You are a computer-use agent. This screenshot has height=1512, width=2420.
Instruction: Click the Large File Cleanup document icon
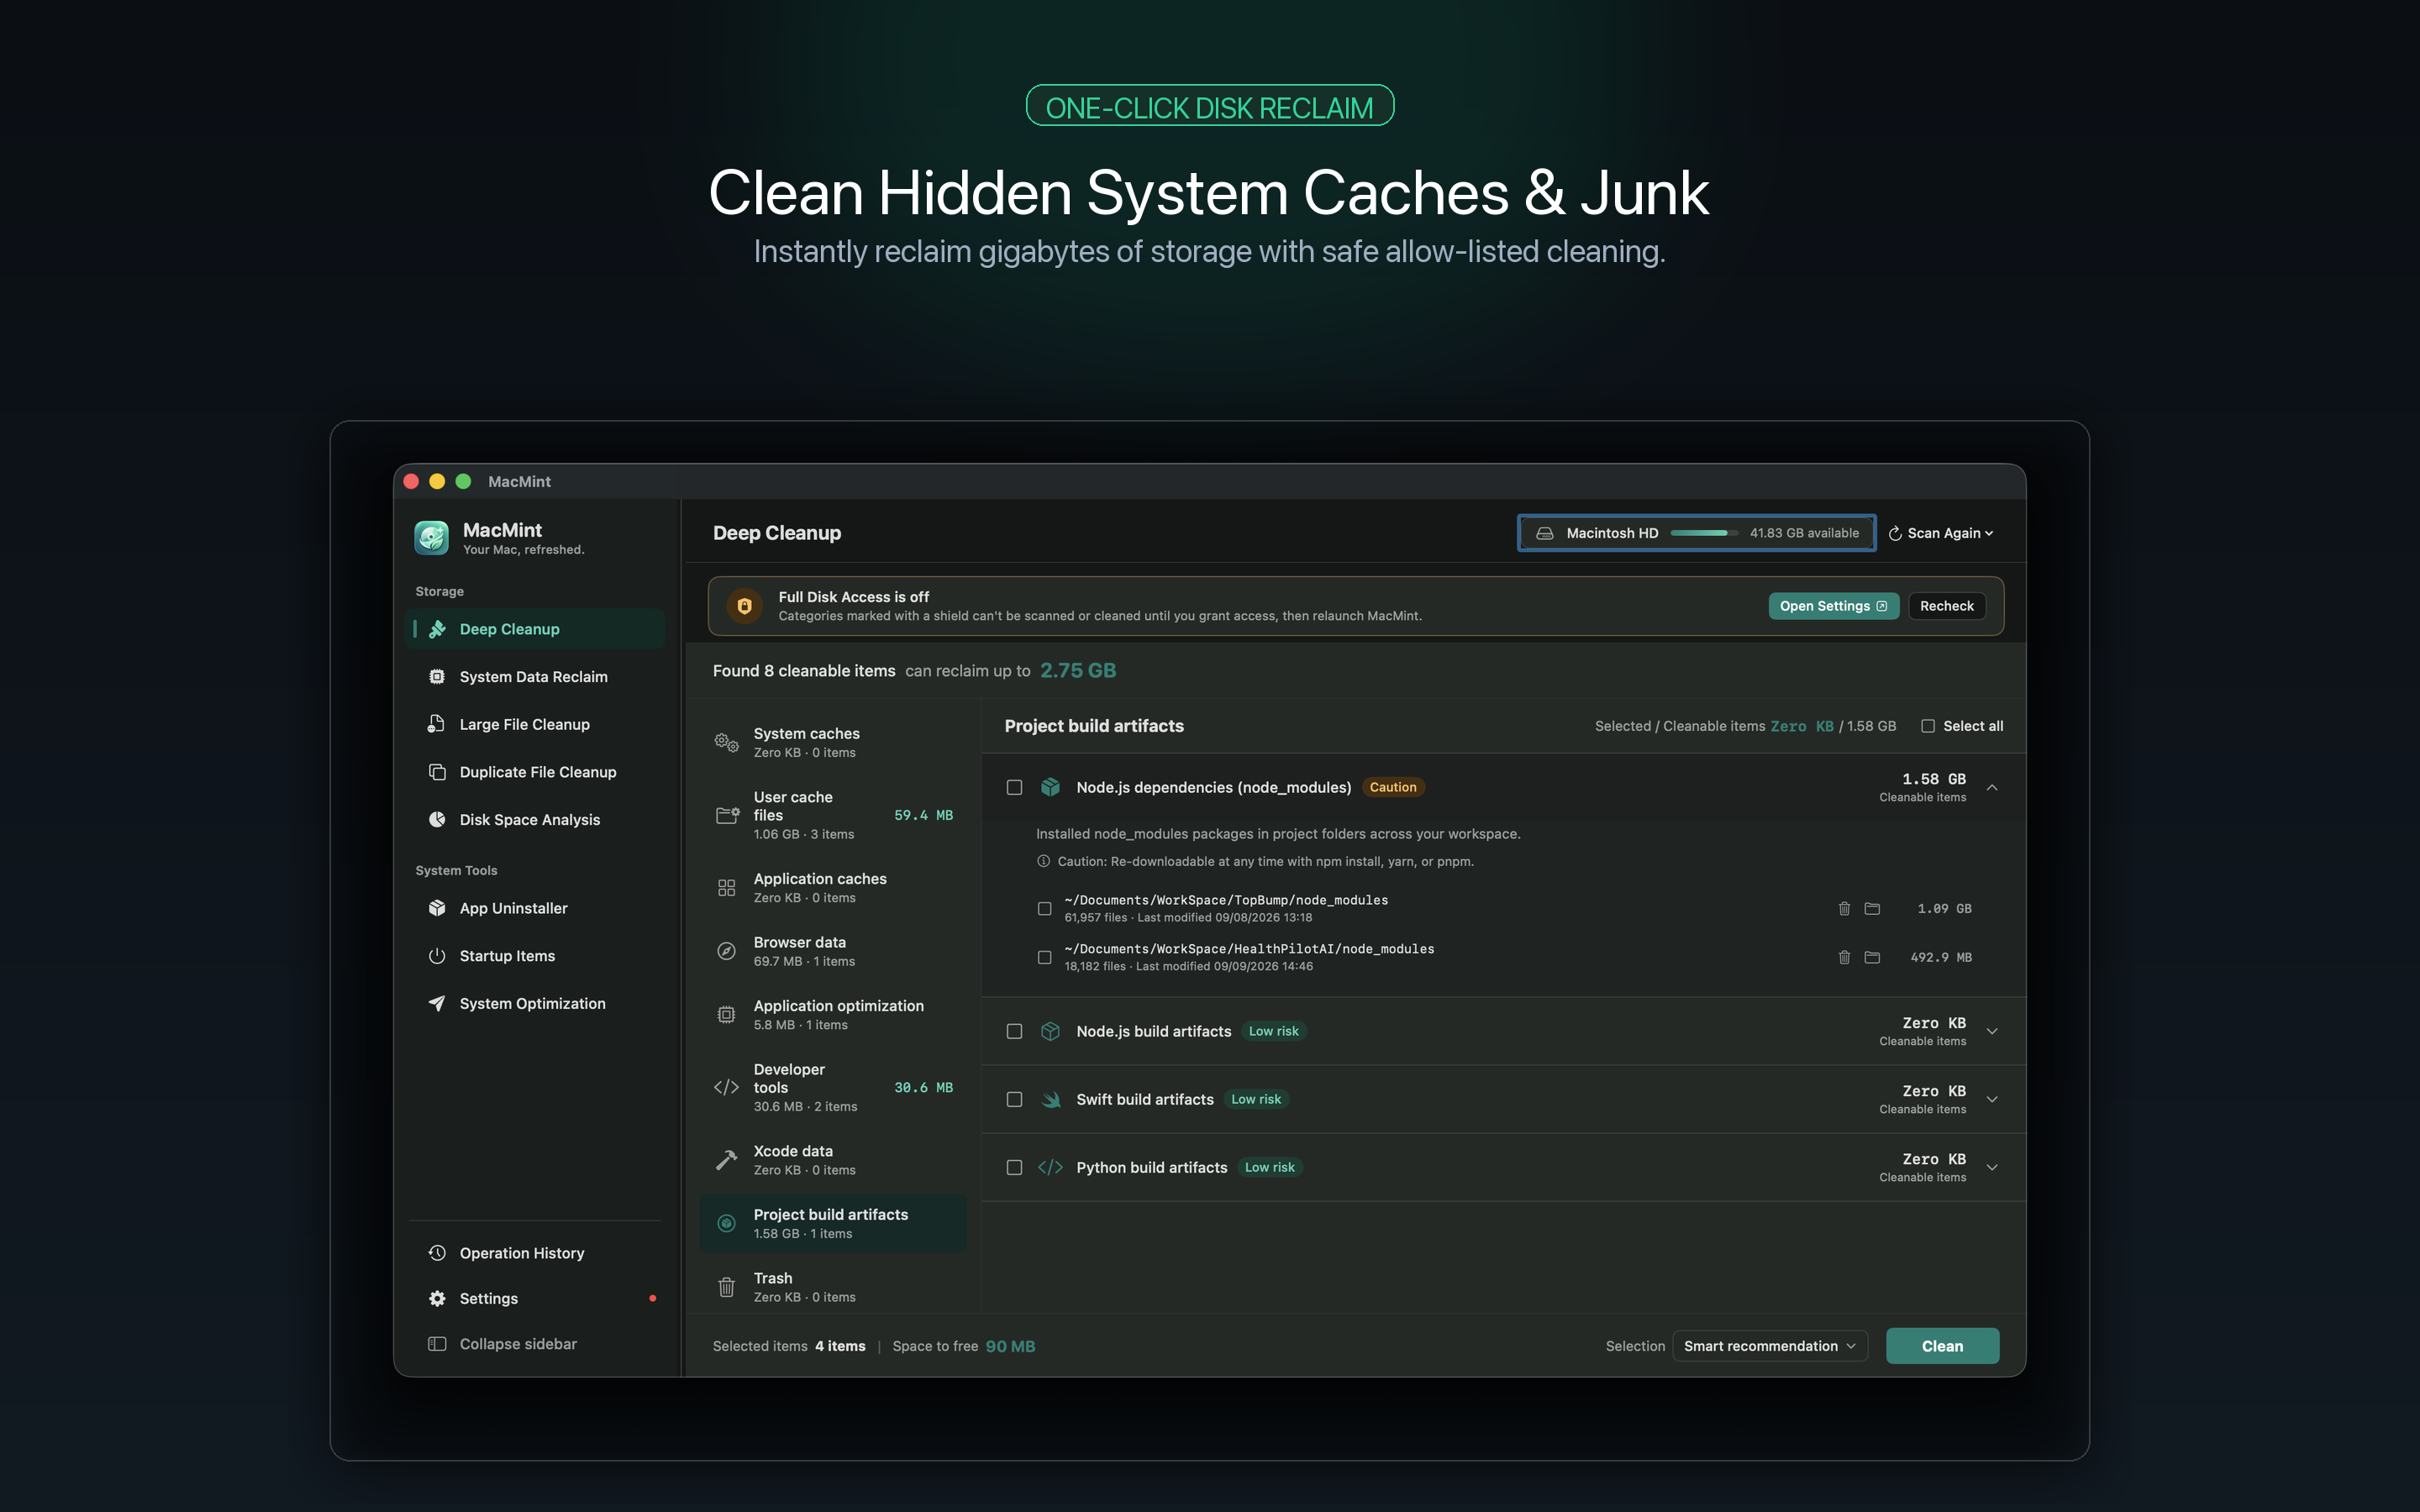(437, 724)
